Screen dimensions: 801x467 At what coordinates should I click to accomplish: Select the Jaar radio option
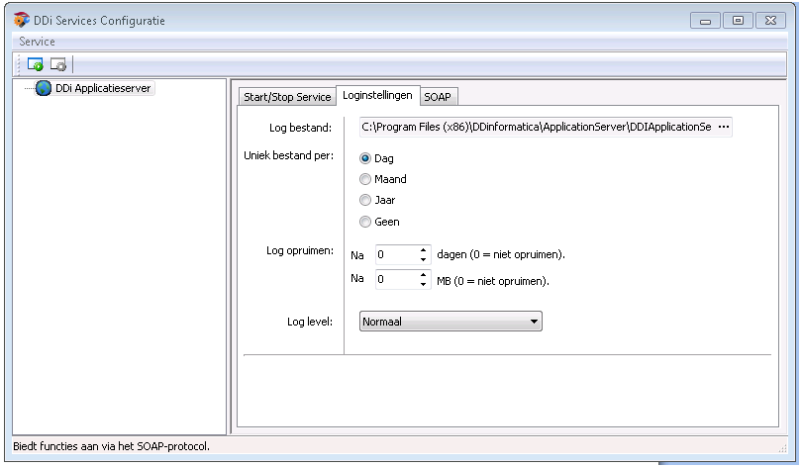[x=366, y=201]
